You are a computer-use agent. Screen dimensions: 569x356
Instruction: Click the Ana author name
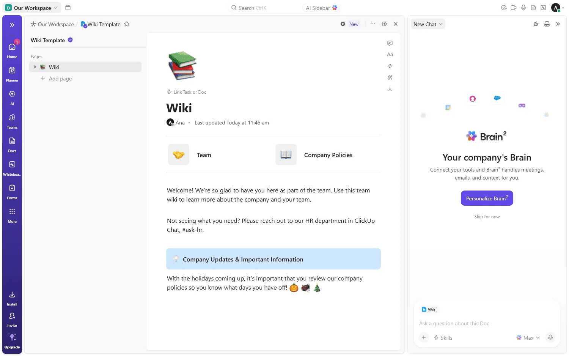[180, 123]
